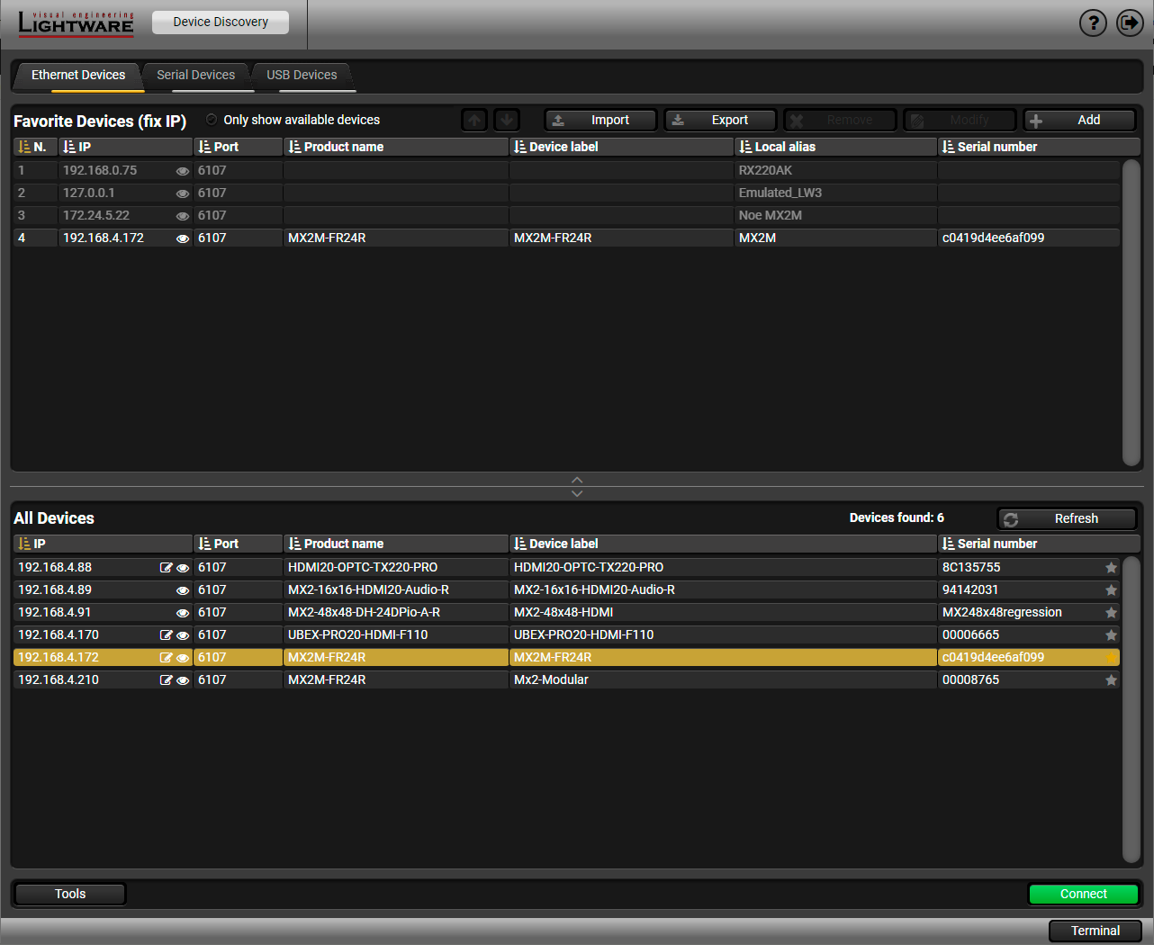Screen dimensions: 1154x945
Task: Export favorite devices list
Action: 720,120
